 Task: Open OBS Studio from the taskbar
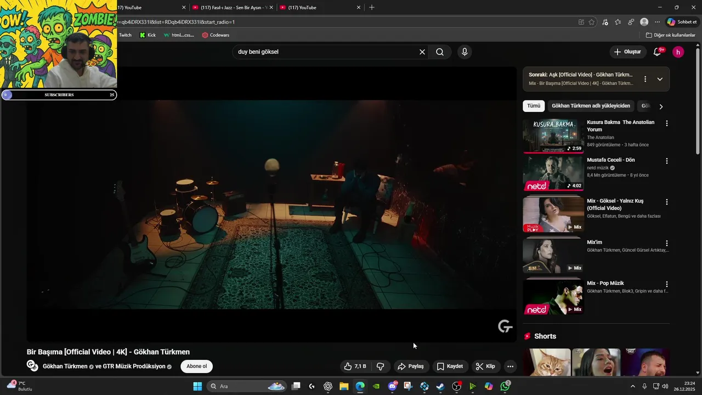click(x=456, y=386)
